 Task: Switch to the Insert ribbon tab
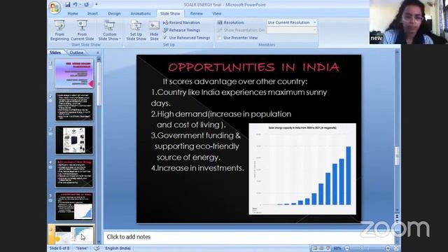point(92,13)
